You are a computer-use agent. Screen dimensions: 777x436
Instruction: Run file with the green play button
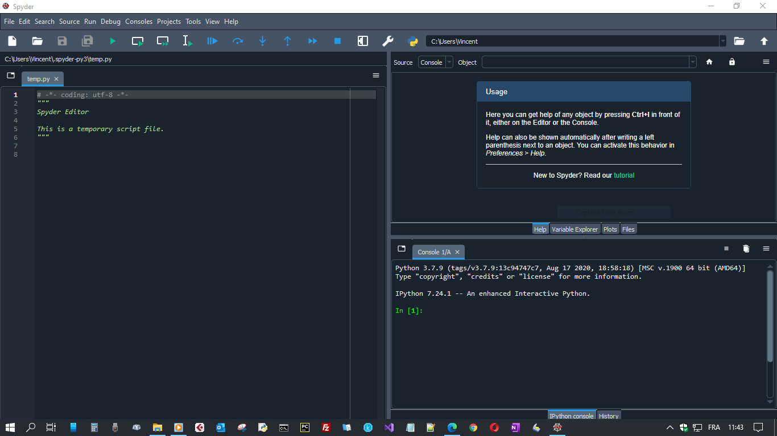tap(113, 41)
